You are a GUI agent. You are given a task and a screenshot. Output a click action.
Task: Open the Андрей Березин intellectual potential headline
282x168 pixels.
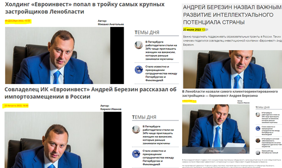pos(232,15)
